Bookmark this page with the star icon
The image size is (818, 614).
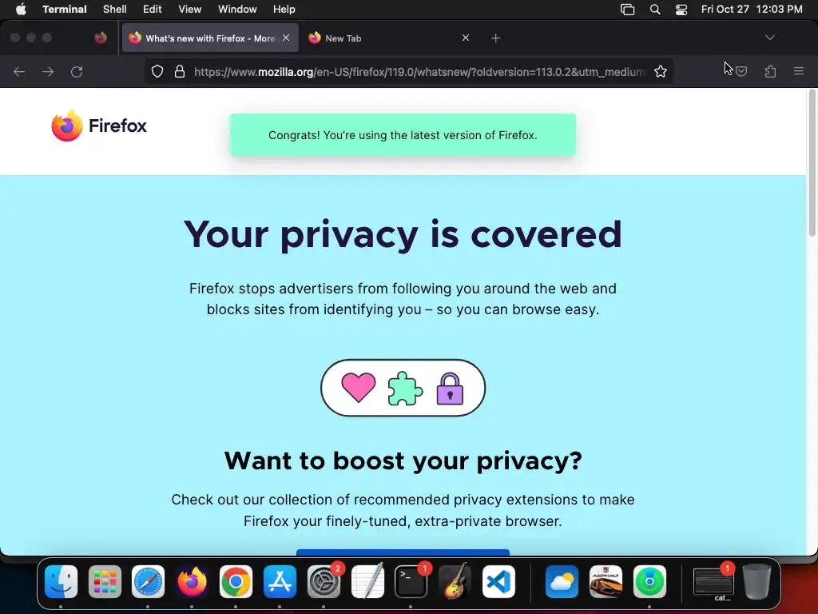click(x=661, y=71)
